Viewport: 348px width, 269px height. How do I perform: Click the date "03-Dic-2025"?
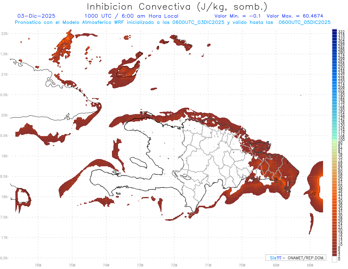tap(36, 16)
